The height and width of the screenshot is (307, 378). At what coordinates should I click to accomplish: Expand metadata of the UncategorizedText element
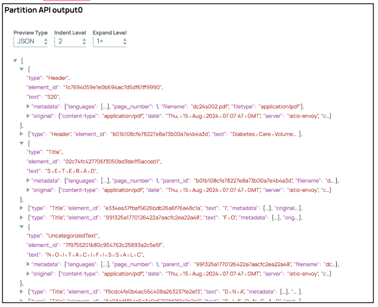[28, 264]
